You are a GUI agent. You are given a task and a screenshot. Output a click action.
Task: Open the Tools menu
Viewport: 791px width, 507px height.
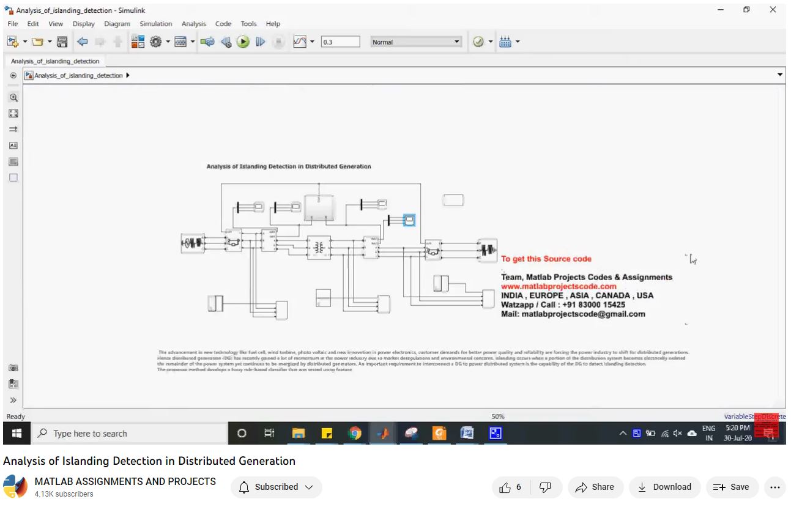click(248, 24)
